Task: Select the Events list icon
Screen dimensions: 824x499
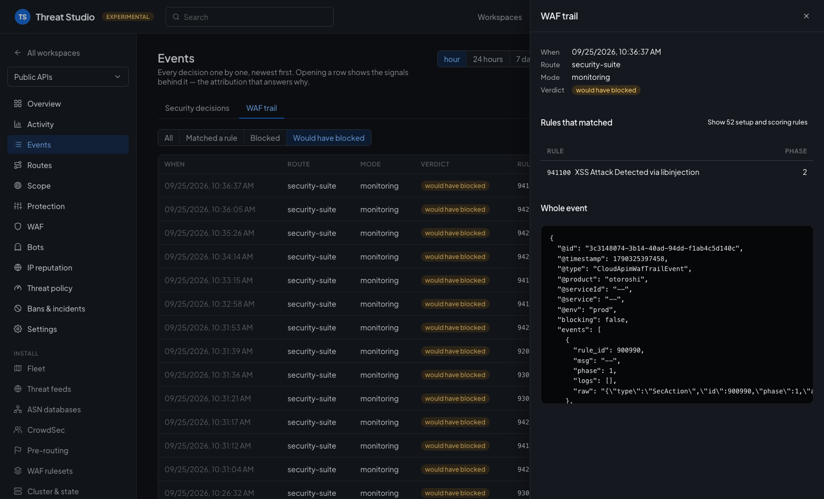Action: (18, 144)
